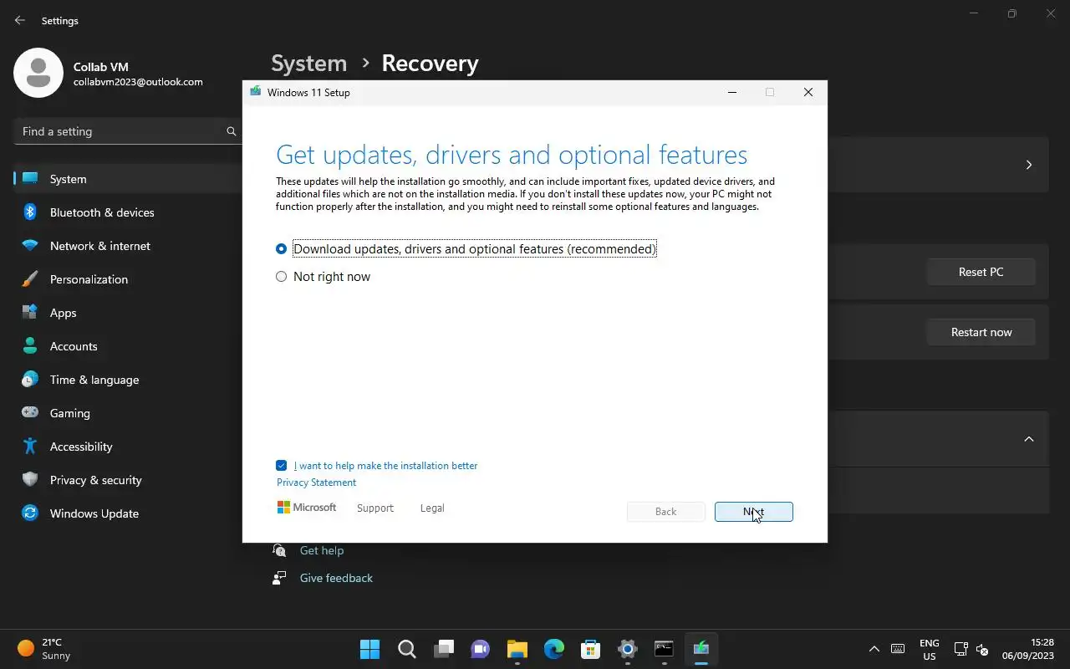Open Accounts settings

pyautogui.click(x=128, y=346)
